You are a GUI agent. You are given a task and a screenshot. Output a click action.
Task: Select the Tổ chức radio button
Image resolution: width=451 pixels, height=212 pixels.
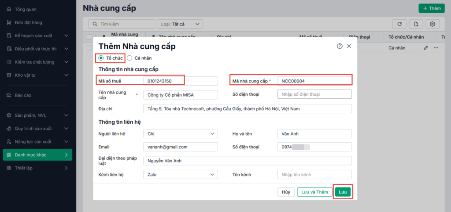(101, 58)
